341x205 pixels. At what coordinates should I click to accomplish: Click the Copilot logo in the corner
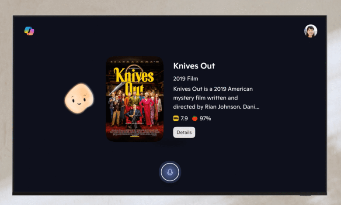29,31
